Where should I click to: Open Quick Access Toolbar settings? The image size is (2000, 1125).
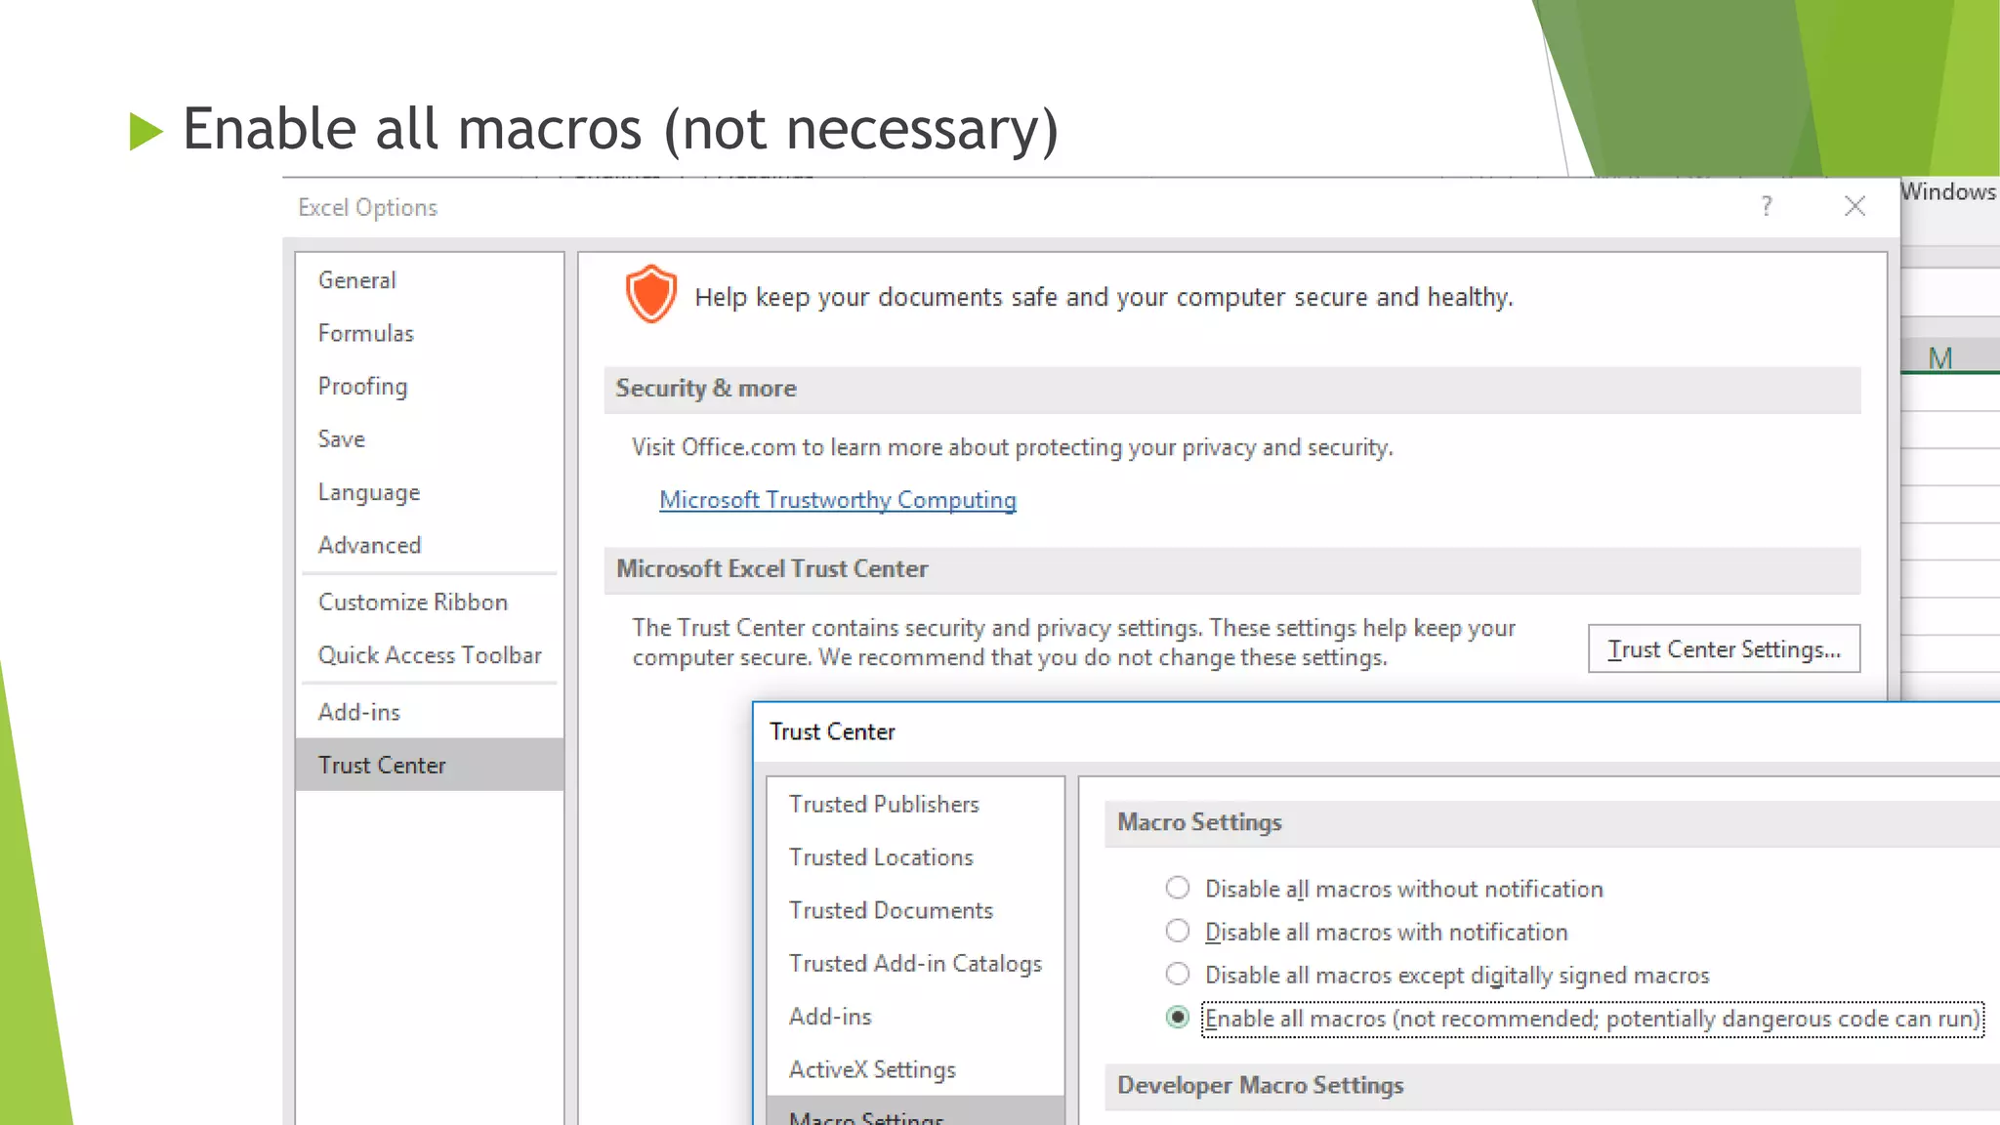430,655
